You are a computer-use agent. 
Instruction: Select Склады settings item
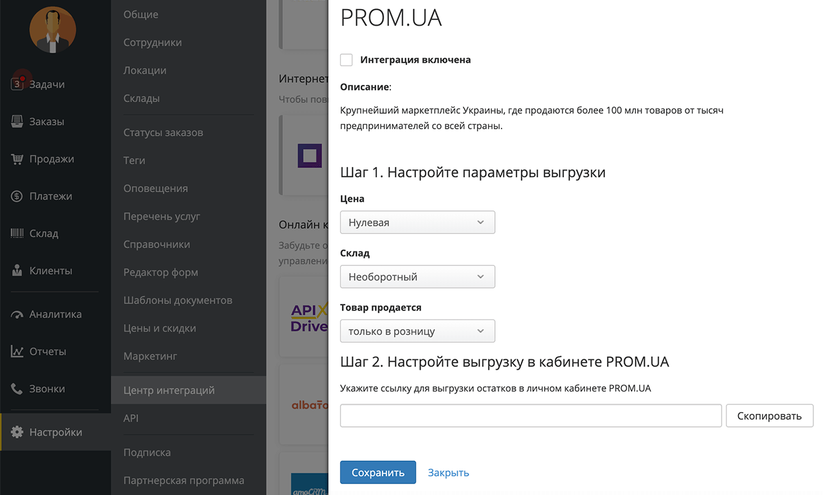[141, 98]
